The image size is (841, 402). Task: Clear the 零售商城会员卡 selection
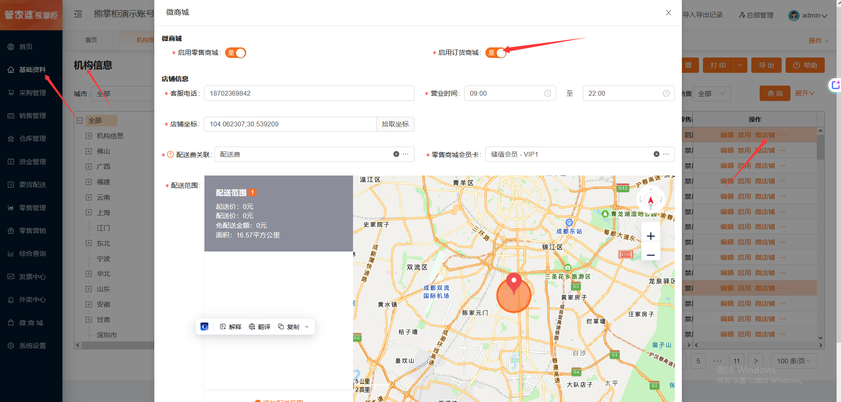656,154
